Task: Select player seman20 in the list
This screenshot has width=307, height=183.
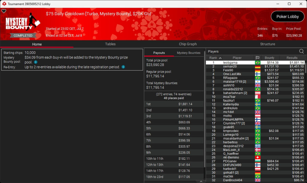Action: pos(230,66)
